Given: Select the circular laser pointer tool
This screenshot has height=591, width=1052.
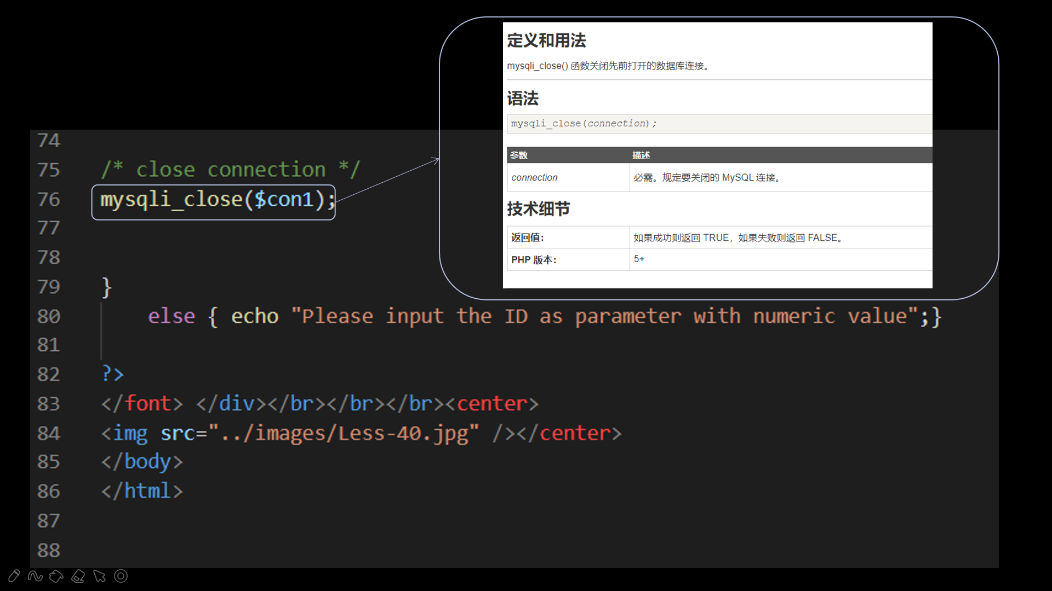Looking at the screenshot, I should (121, 576).
